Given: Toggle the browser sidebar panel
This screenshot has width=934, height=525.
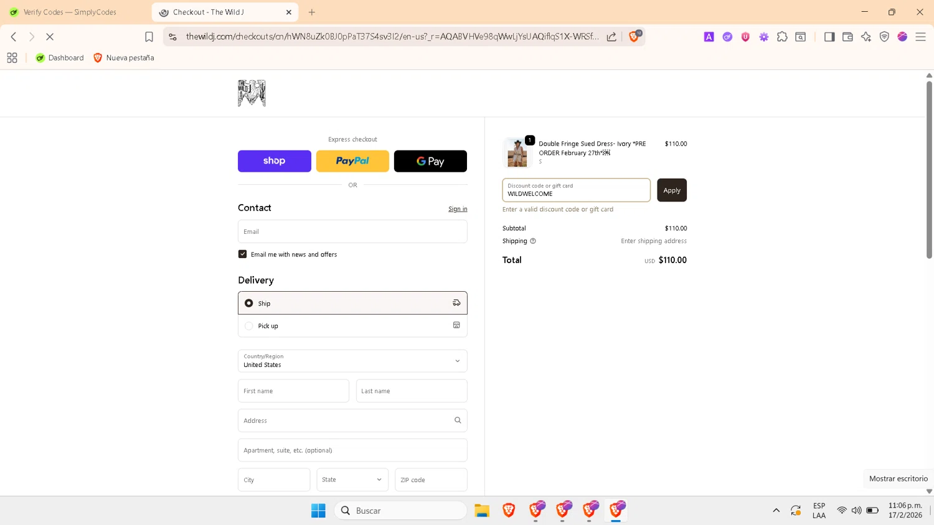Looking at the screenshot, I should click(829, 37).
